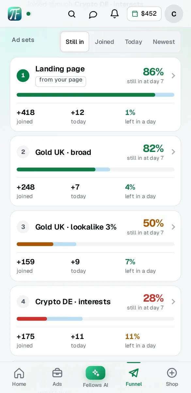This screenshot has height=393, width=191.
Task: Click the Landing page retention progress bar
Action: click(95, 95)
